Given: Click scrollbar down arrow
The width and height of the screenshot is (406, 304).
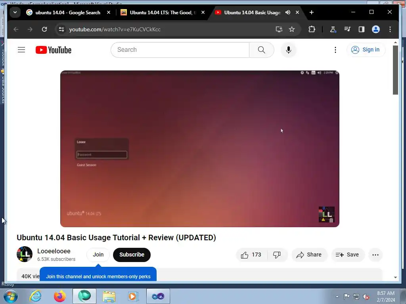Looking at the screenshot, I should tap(395, 277).
